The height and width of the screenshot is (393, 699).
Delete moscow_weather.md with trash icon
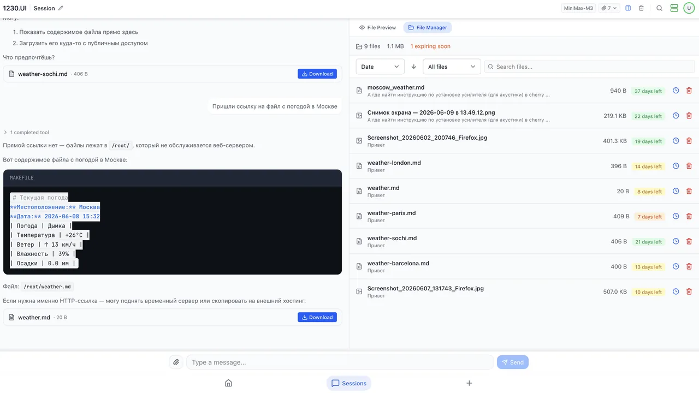pos(689,91)
